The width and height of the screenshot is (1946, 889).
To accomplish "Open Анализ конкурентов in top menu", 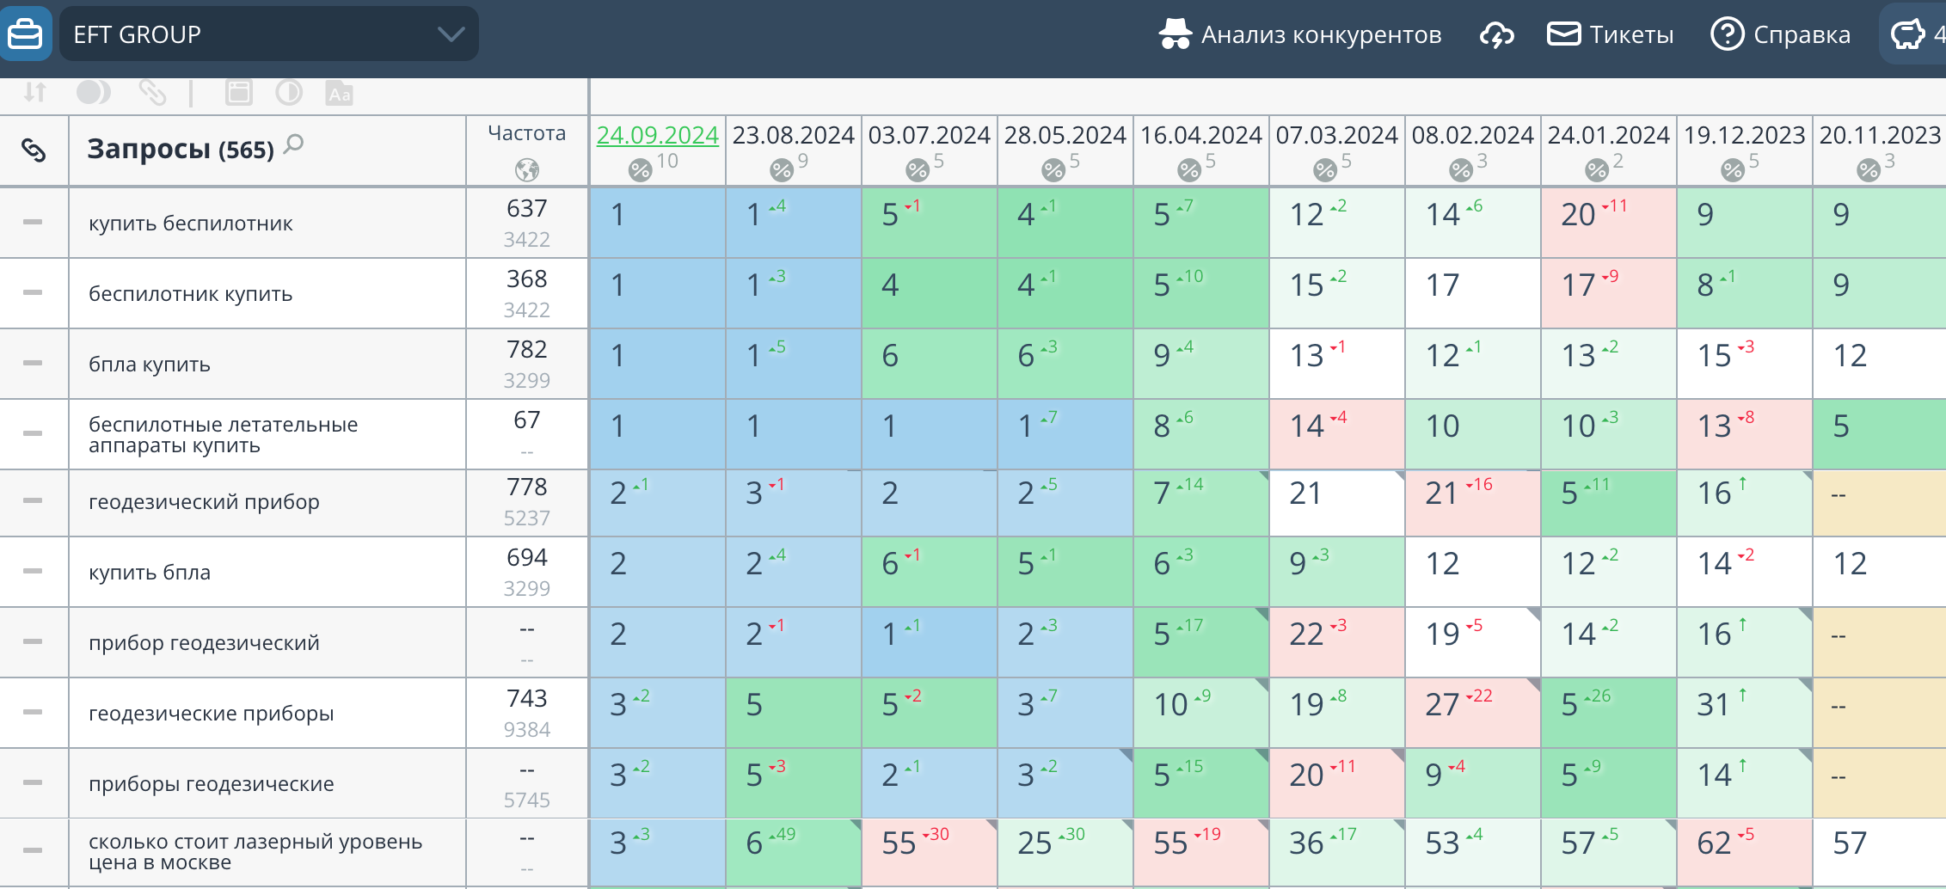I will (x=1300, y=34).
